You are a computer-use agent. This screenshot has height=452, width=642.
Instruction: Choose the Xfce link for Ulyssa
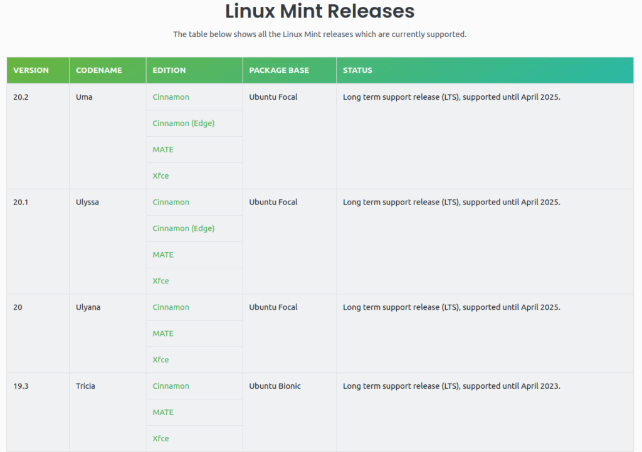[160, 281]
